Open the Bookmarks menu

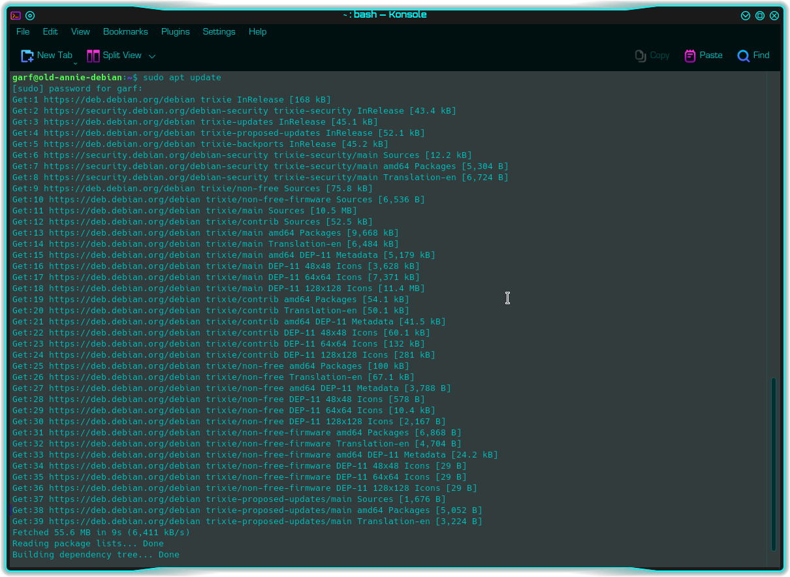[x=125, y=31]
